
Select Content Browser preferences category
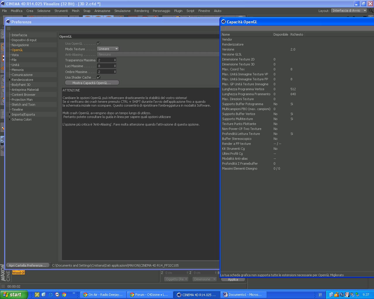coord(23,95)
